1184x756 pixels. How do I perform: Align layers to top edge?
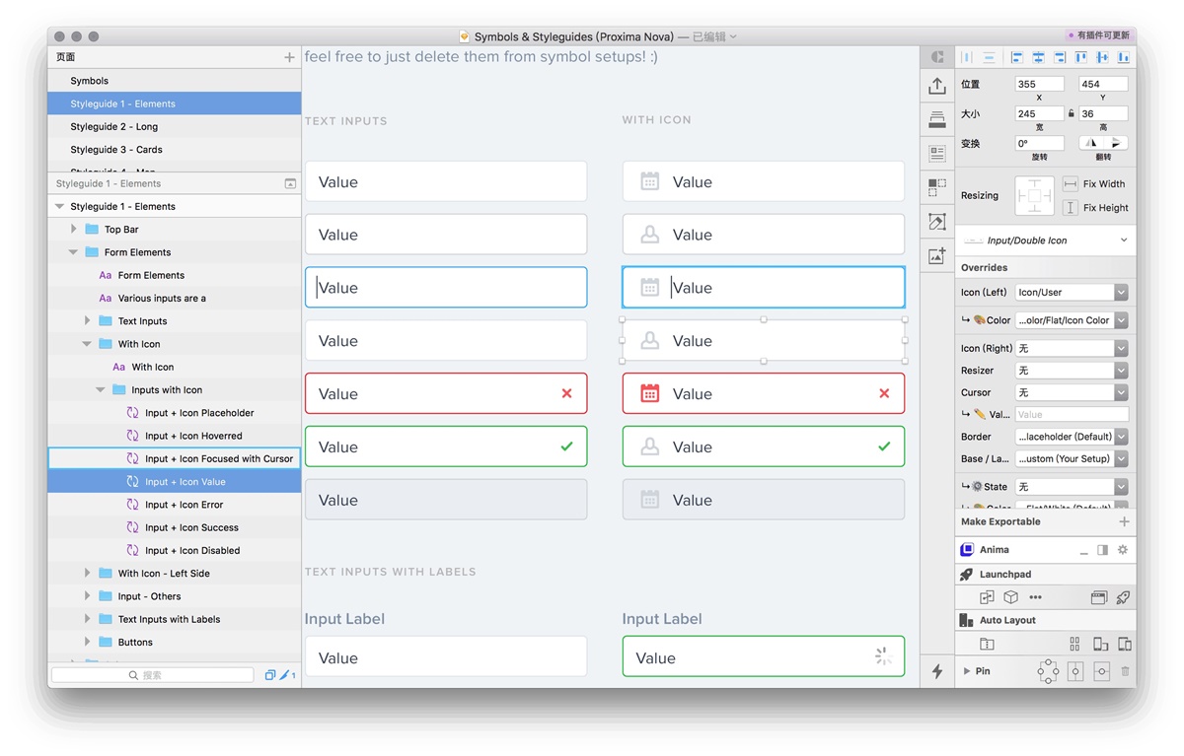tap(1081, 58)
